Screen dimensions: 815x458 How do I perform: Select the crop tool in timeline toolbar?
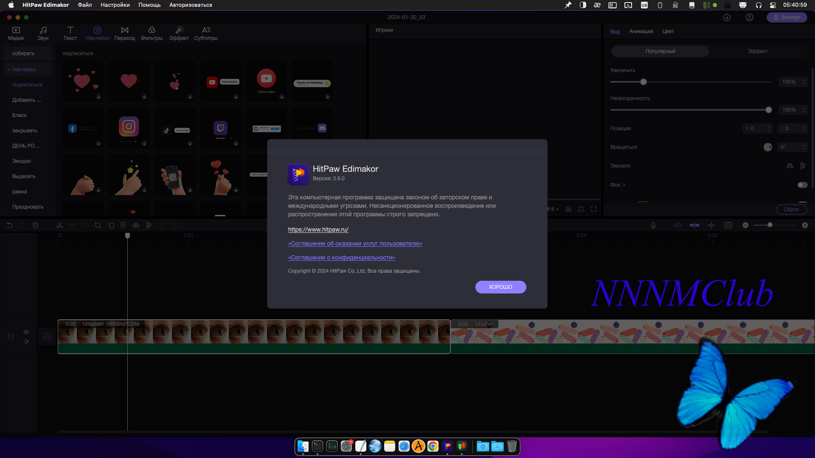[98, 226]
